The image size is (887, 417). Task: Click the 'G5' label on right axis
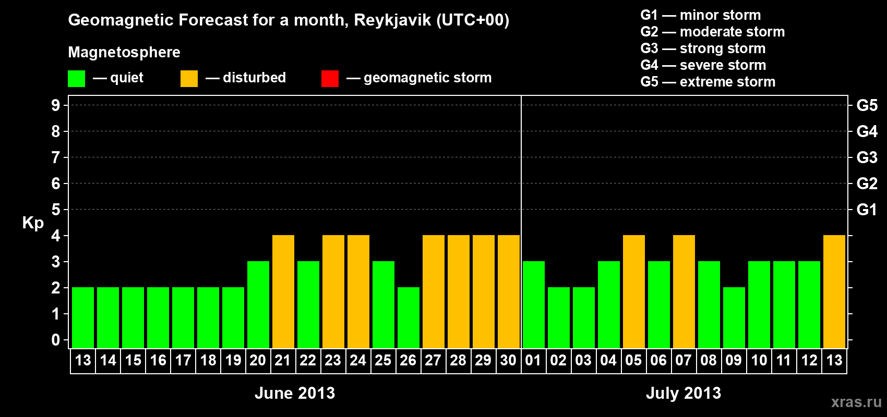pos(867,105)
